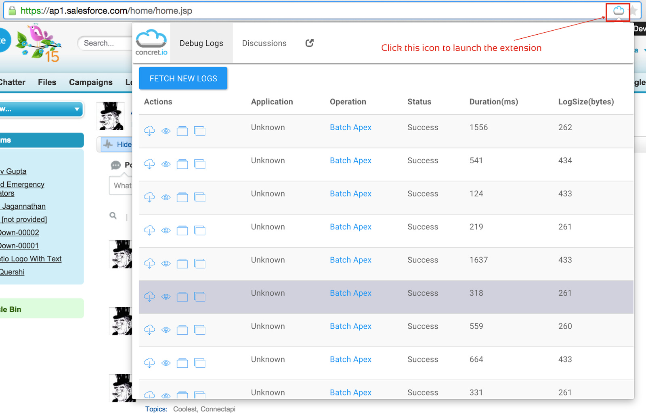This screenshot has height=419, width=646.
Task: View log with eye icon in 664 ms row
Action: tap(166, 363)
